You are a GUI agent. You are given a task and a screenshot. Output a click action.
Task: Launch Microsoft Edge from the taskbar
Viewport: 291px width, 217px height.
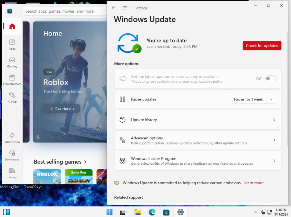(x=152, y=212)
